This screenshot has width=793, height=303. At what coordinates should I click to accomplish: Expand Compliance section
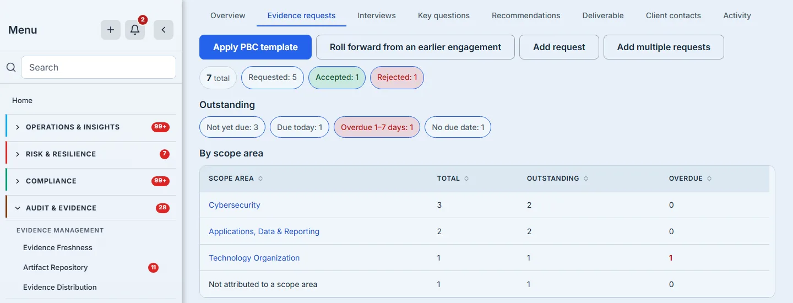[91, 181]
